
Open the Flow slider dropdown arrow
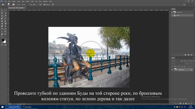point(37,5)
